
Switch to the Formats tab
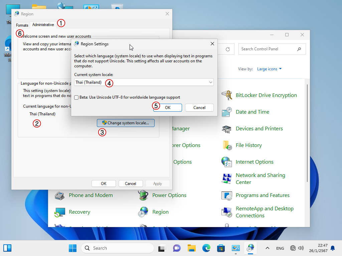[x=22, y=25]
